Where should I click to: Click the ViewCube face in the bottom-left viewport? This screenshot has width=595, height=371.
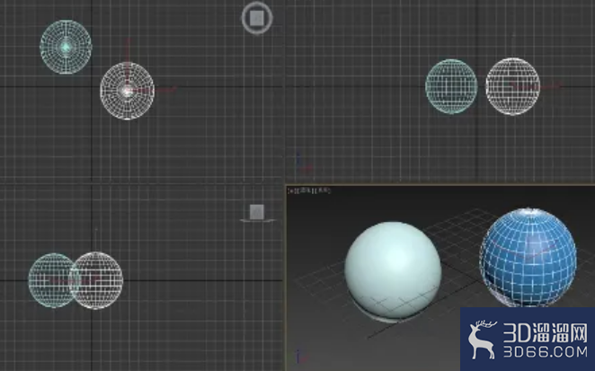pos(257,212)
